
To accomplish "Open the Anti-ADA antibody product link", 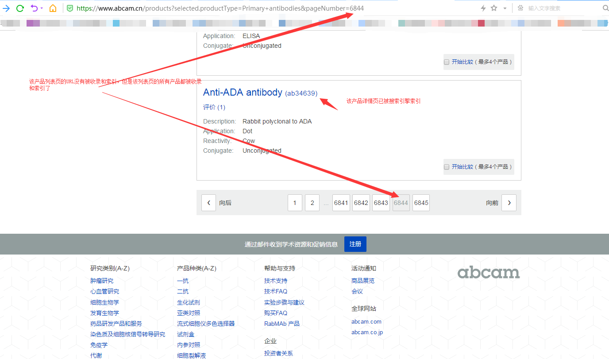I will [x=243, y=93].
